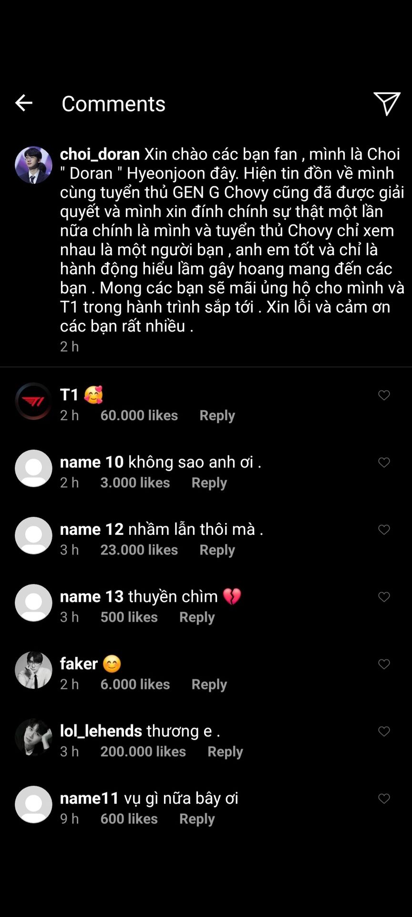View 60.000 likes on T1 comment
The height and width of the screenshot is (917, 412).
(x=139, y=415)
